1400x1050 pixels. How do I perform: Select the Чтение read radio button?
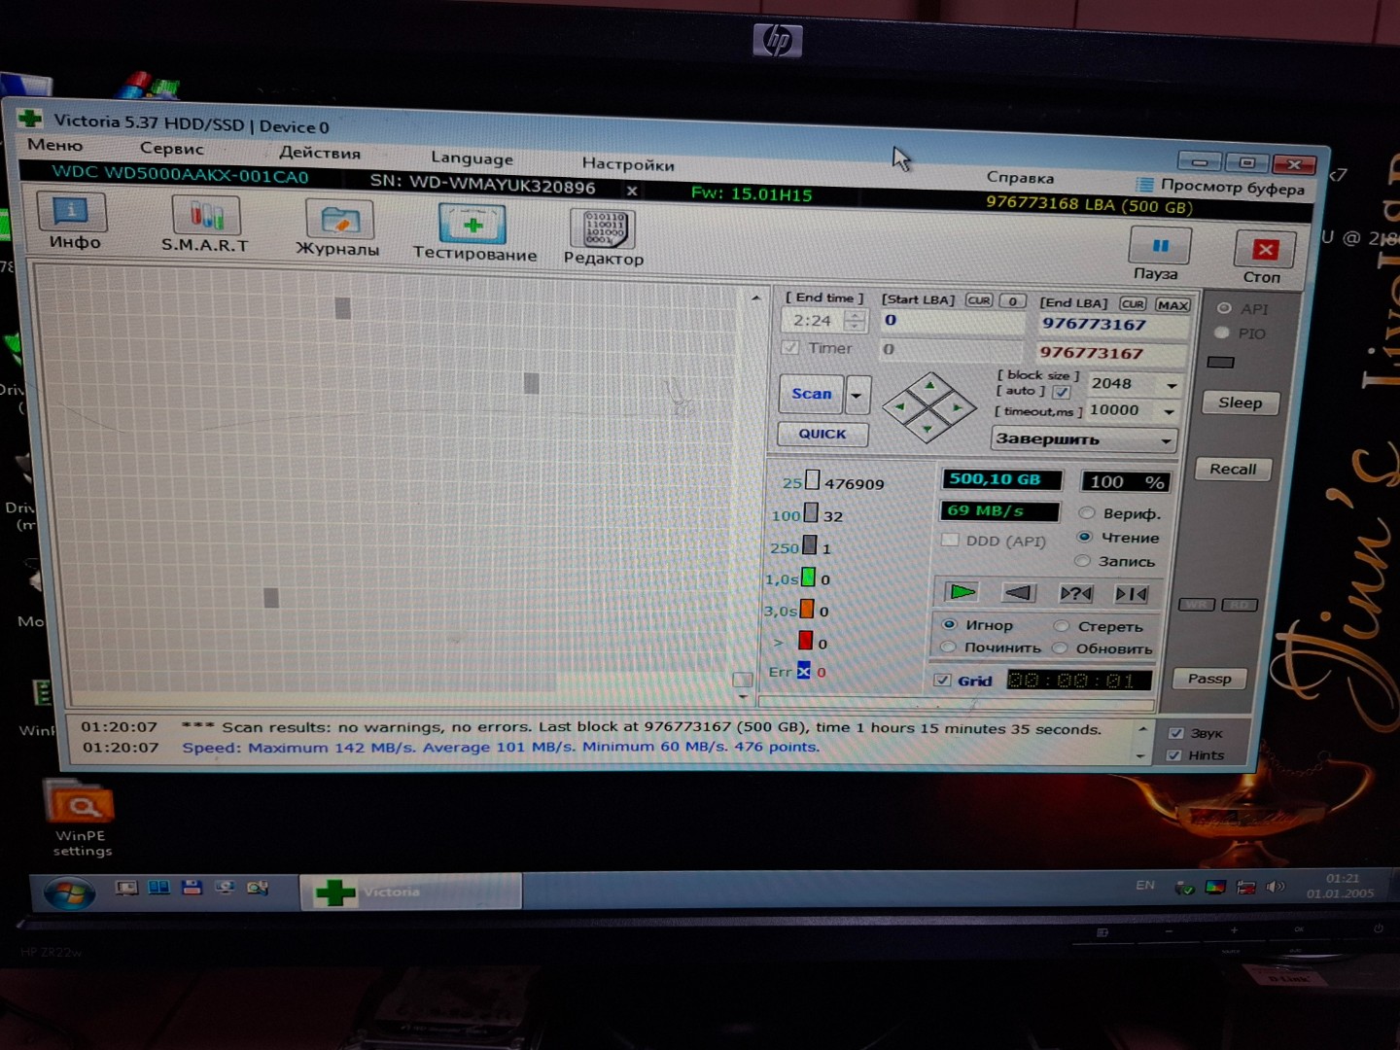tap(1085, 537)
